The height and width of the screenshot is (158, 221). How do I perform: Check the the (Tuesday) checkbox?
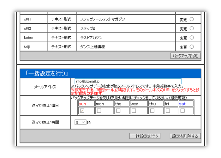[118, 111]
